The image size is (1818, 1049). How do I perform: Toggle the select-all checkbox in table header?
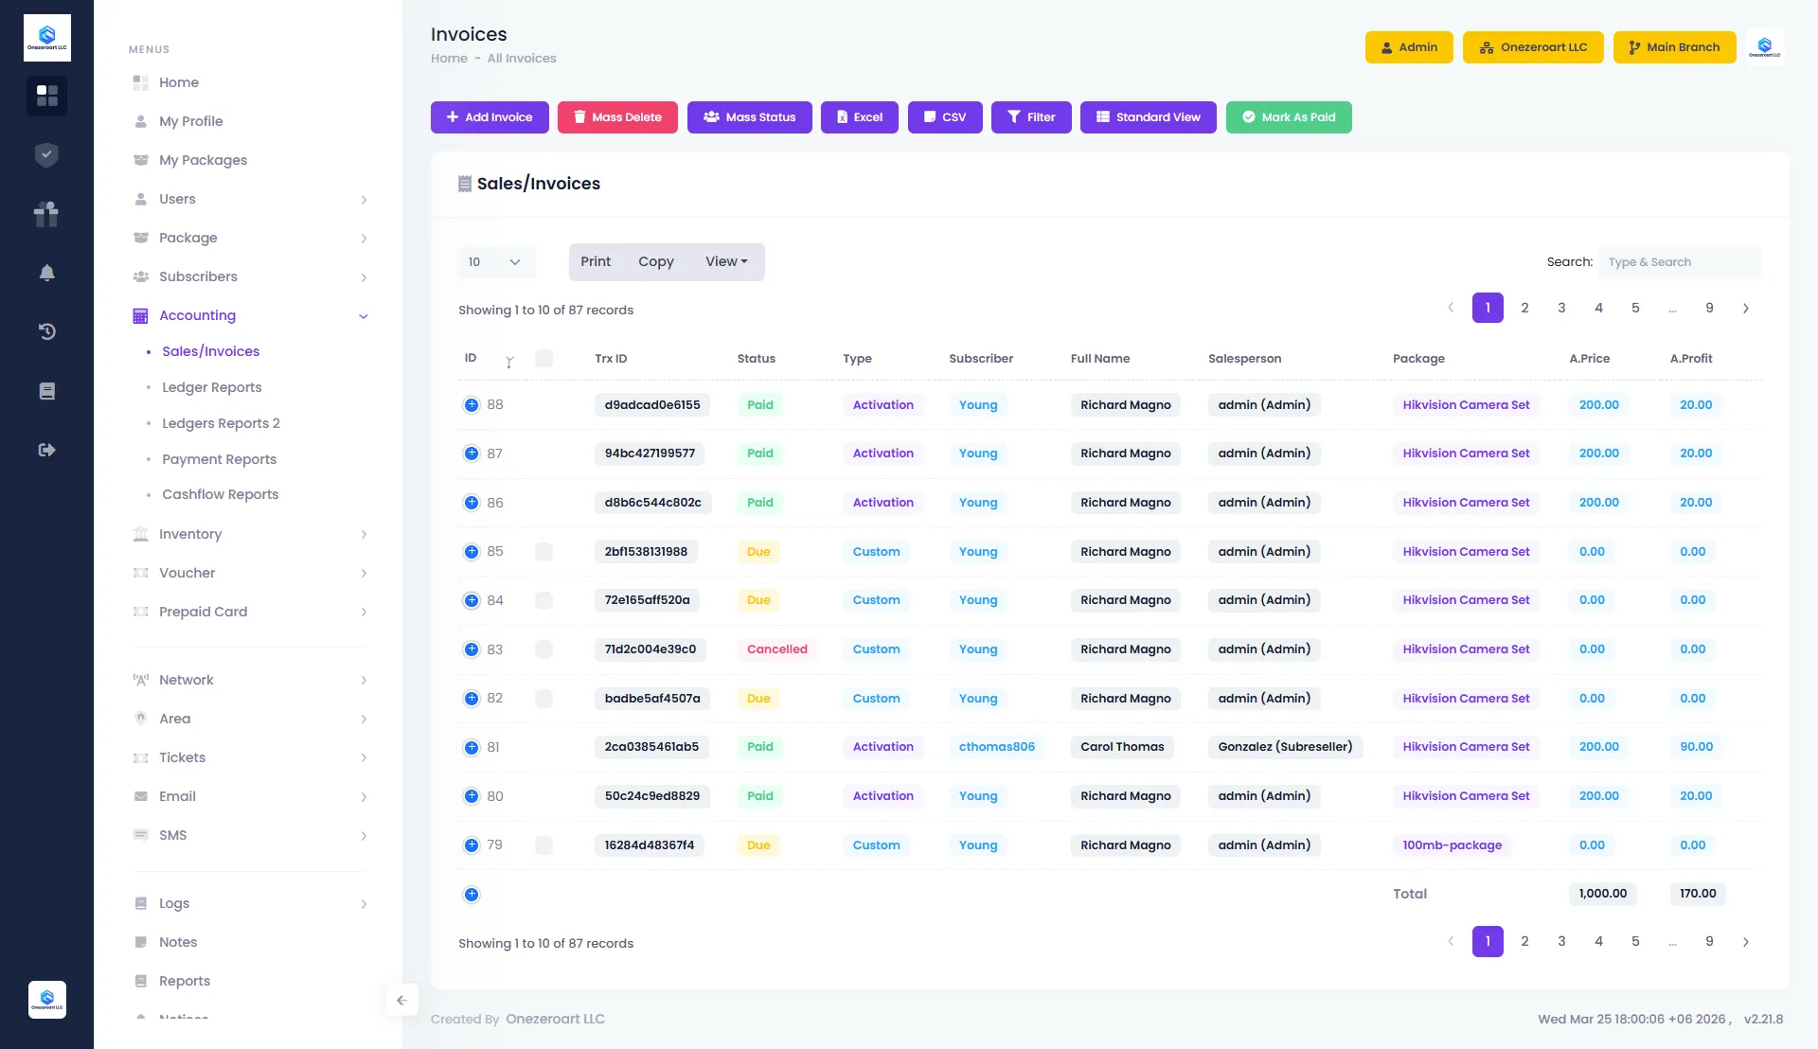point(544,359)
